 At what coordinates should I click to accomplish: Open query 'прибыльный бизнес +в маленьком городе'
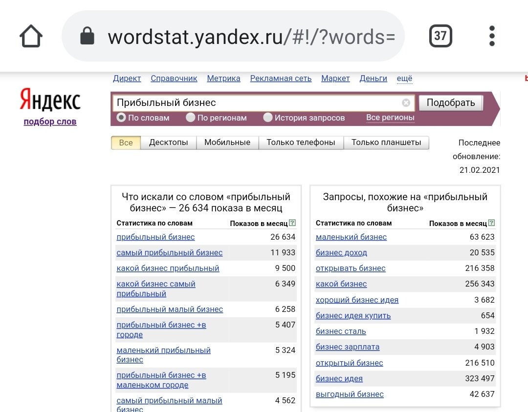161,380
